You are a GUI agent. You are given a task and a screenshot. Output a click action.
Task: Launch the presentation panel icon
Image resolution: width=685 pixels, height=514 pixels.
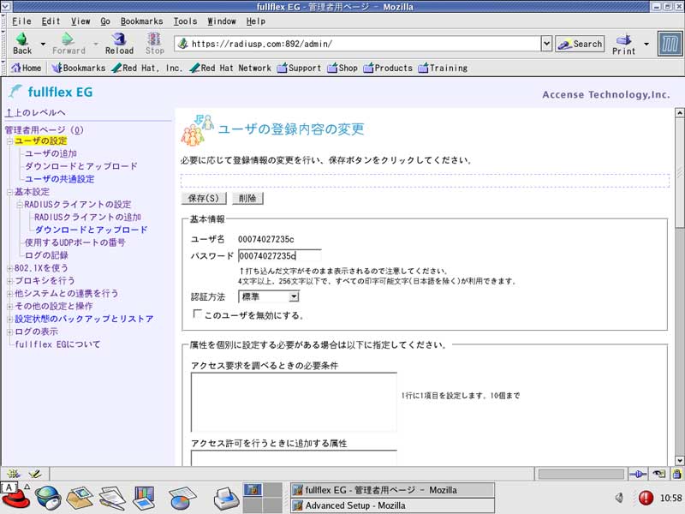pos(144,498)
